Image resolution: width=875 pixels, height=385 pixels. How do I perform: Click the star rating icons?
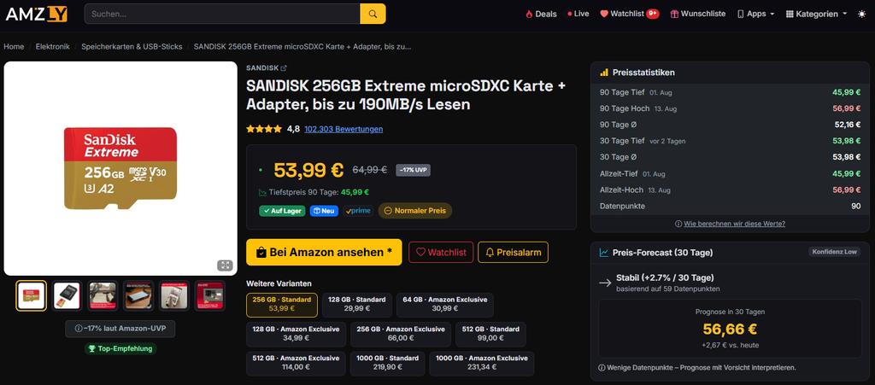click(x=264, y=129)
